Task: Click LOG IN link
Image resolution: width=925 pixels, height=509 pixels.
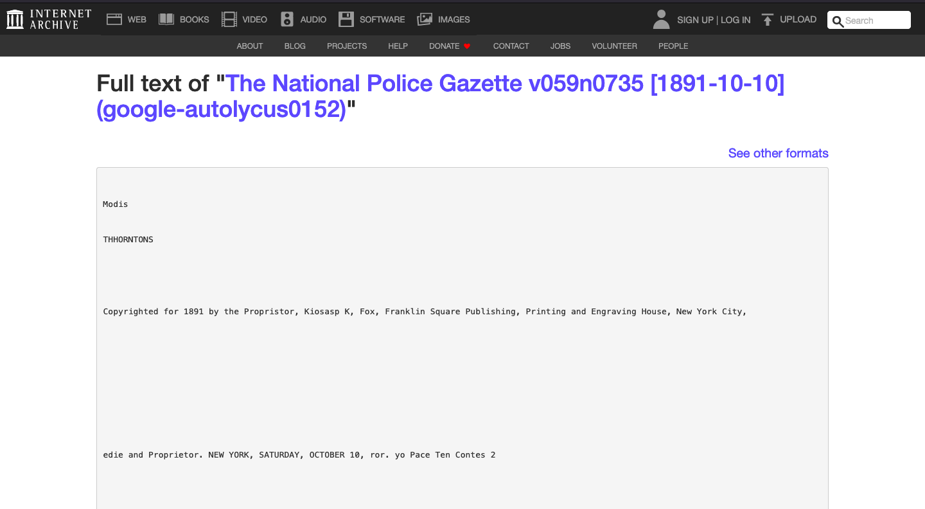Action: pyautogui.click(x=736, y=20)
